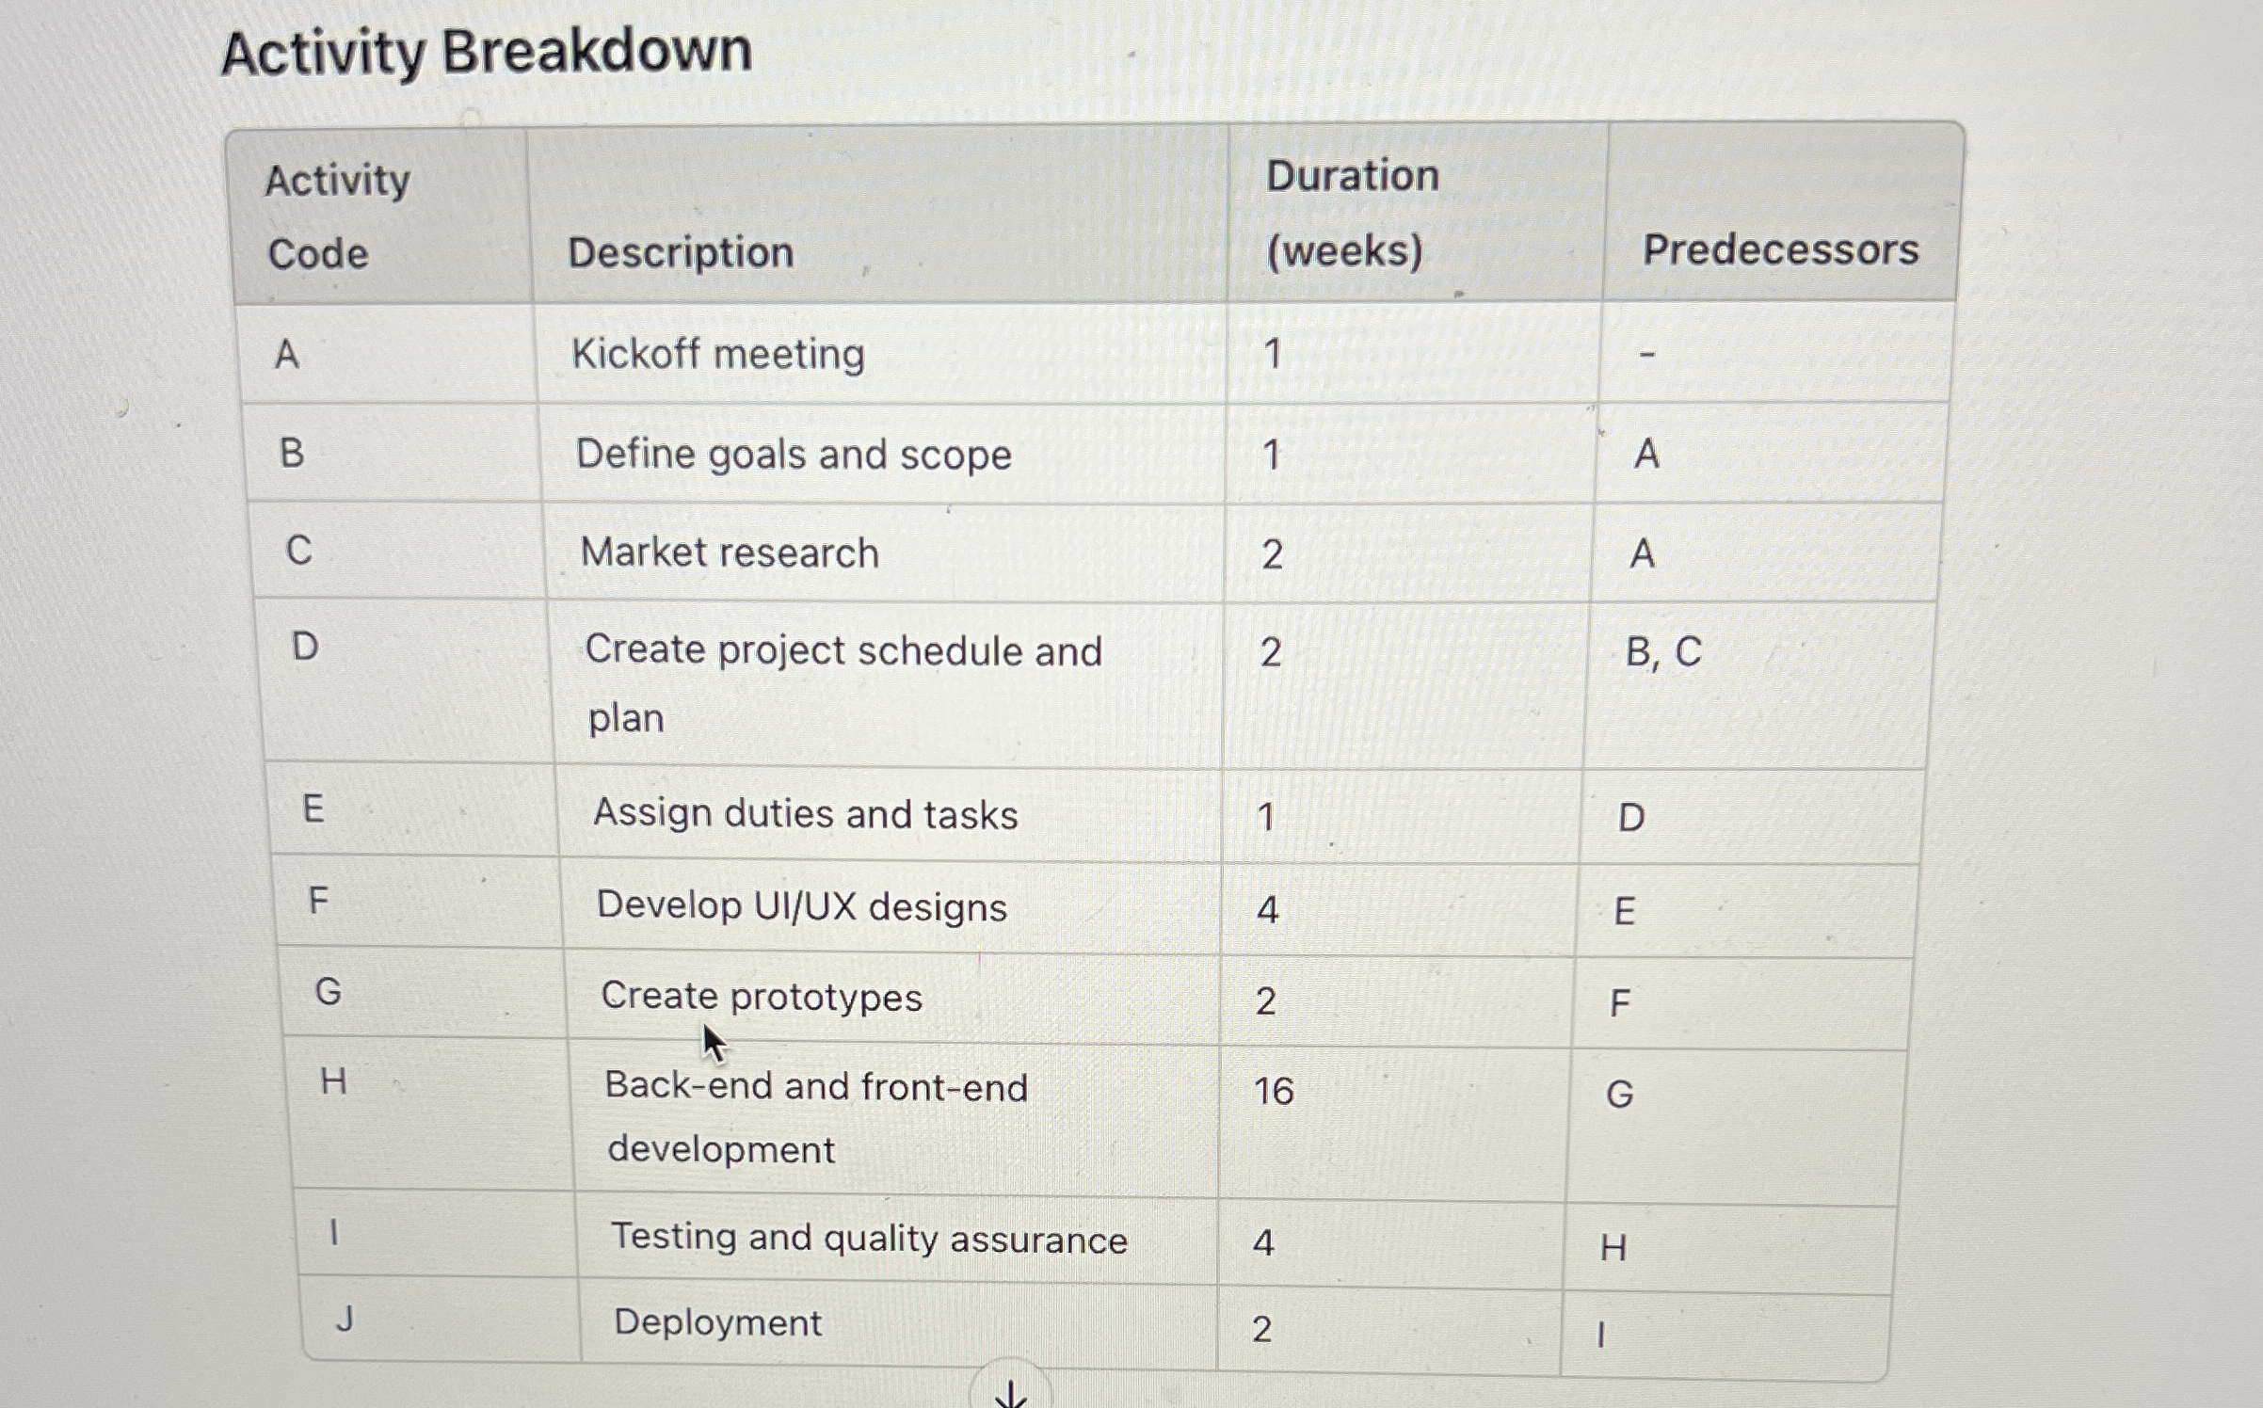Viewport: 2263px width, 1408px height.
Task: Click the Predecessors column header
Action: pyautogui.click(x=1783, y=212)
